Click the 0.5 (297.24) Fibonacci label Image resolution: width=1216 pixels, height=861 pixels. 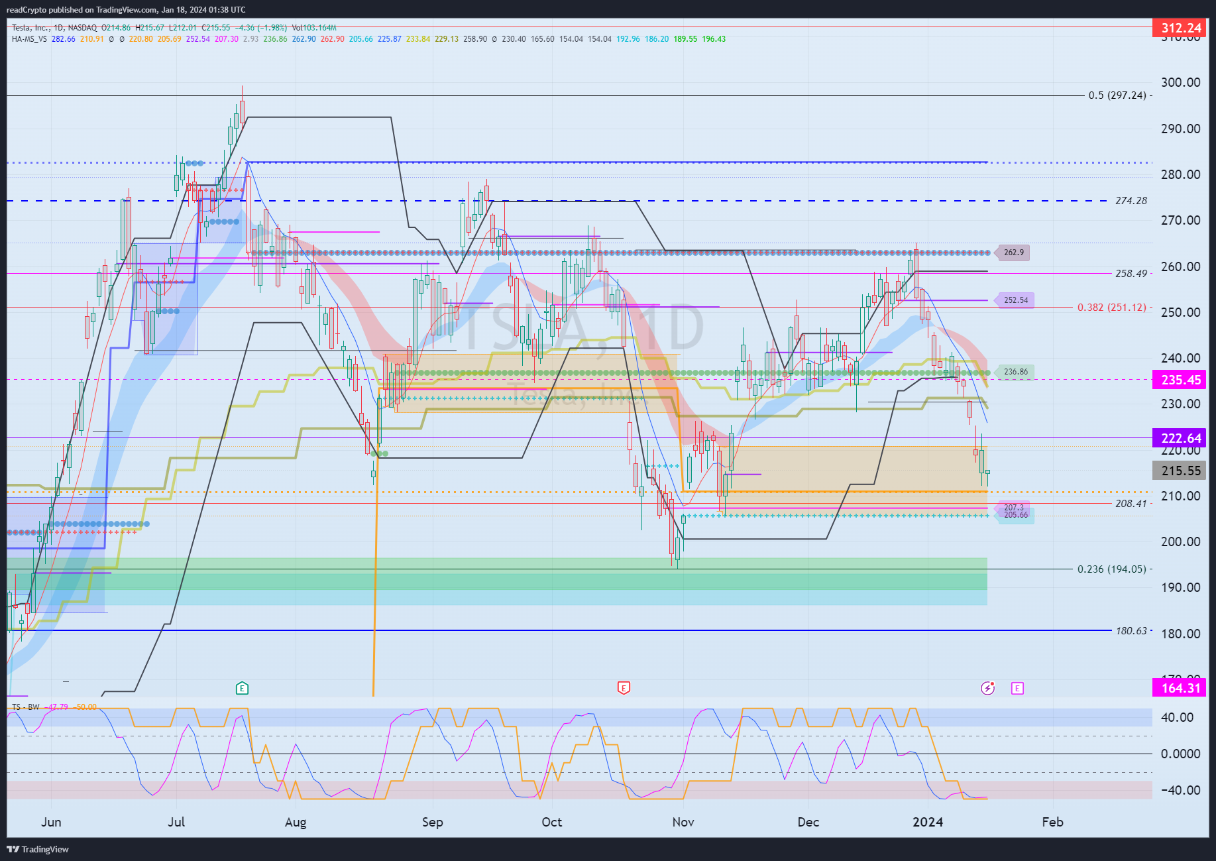click(1117, 95)
